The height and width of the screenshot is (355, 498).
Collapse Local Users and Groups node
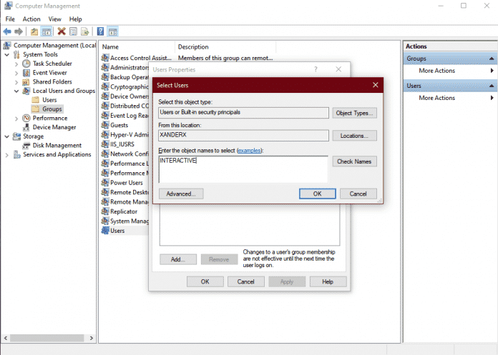(x=17, y=91)
